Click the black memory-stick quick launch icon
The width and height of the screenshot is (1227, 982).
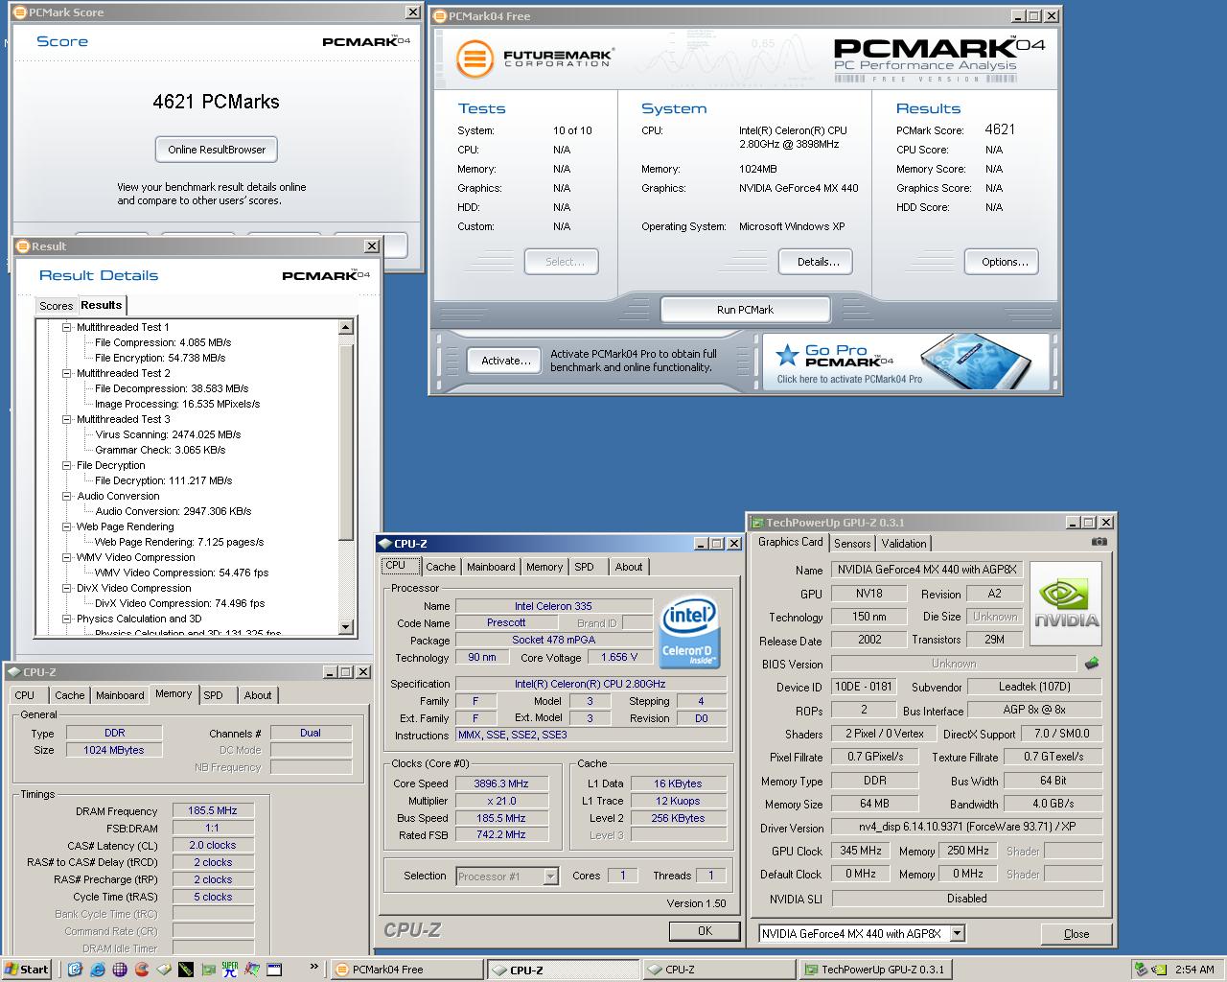tap(186, 970)
